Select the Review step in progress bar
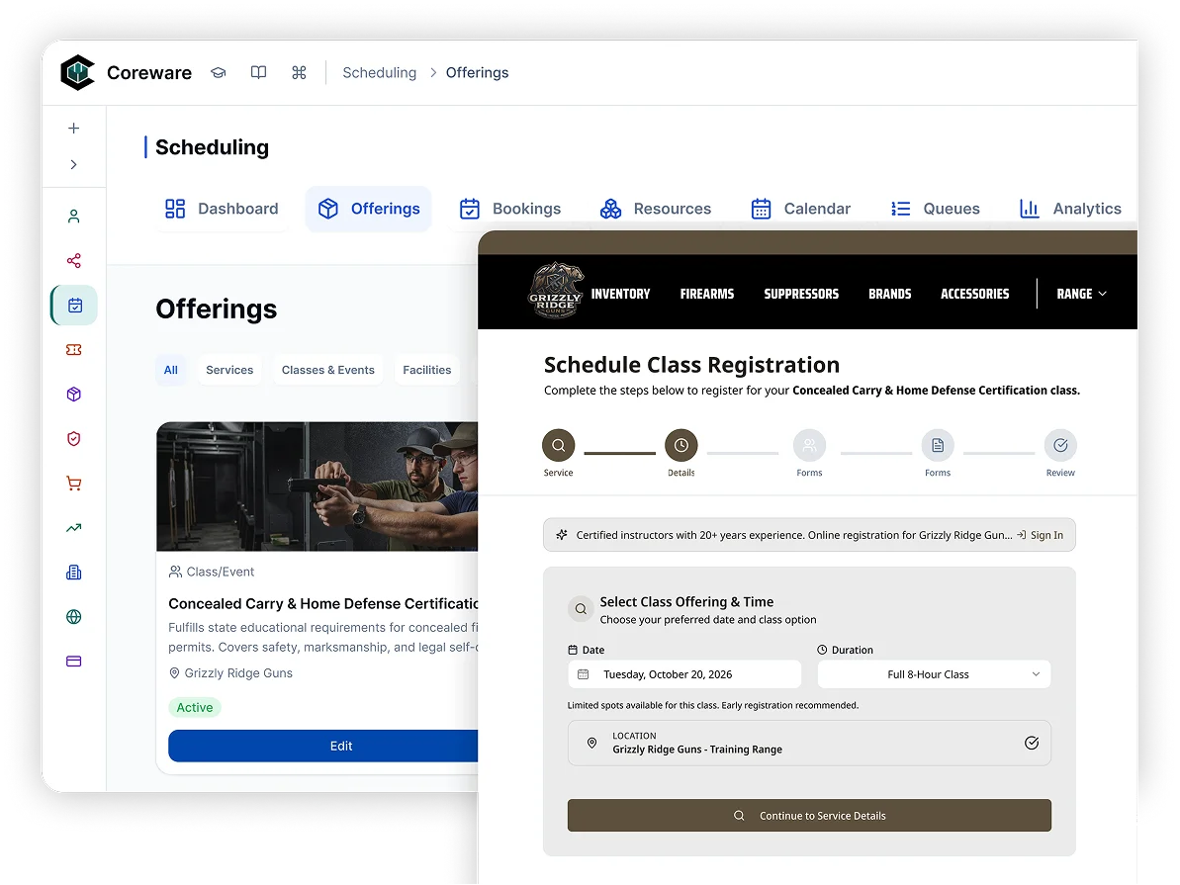 click(1060, 452)
